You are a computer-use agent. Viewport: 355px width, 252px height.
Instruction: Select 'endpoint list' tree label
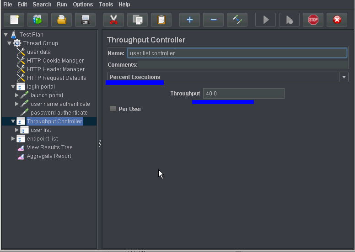(43, 138)
